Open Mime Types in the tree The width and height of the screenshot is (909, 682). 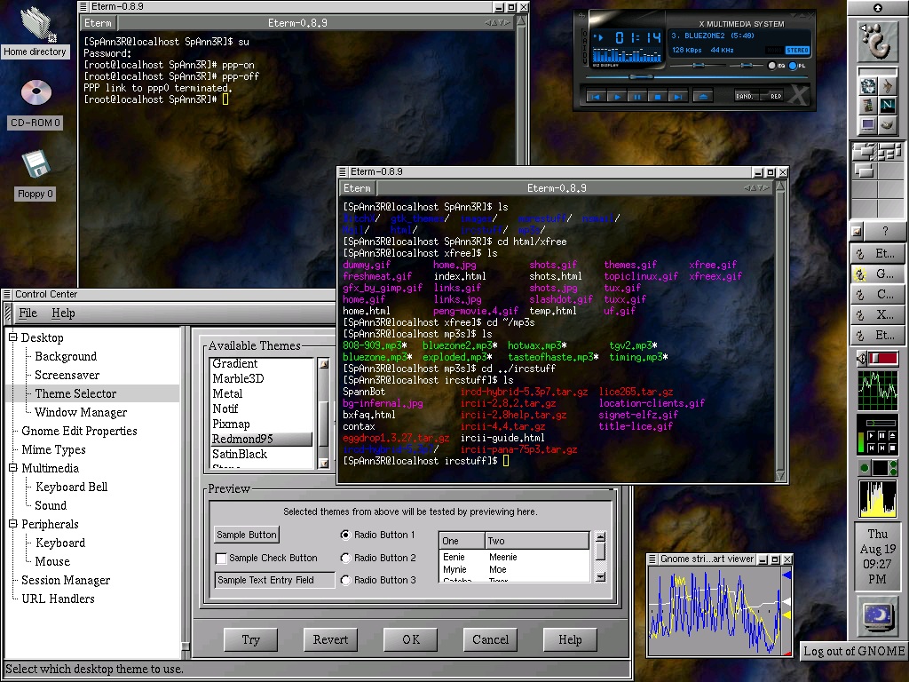[x=53, y=449]
